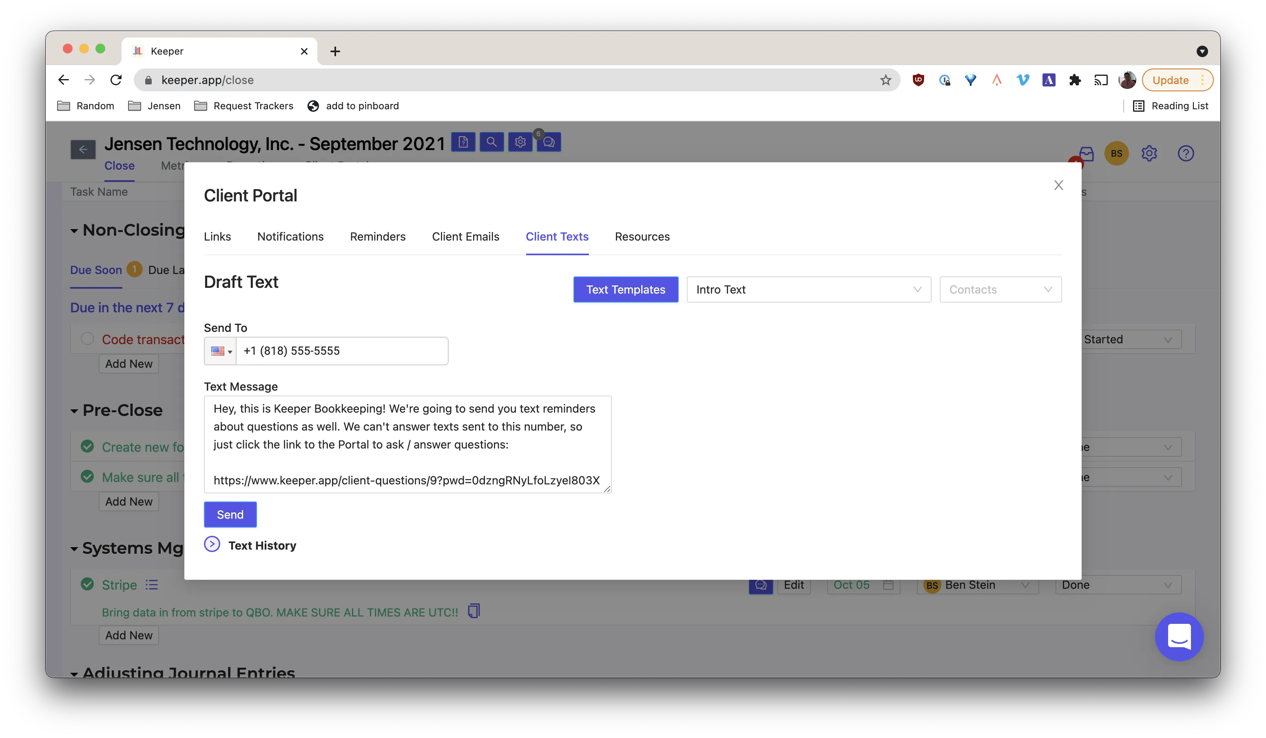Click the search icon in the Keeper header
Screen dimensions: 1266x738
click(491, 142)
